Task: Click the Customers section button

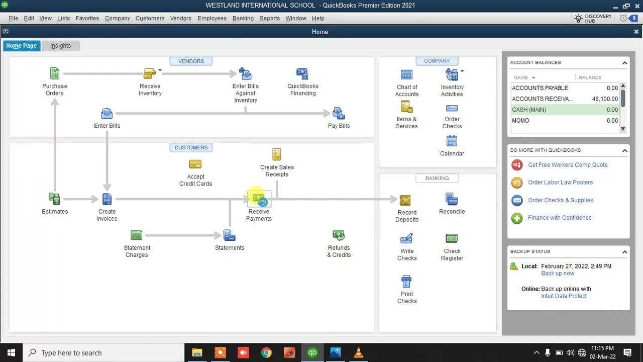Action: click(x=191, y=147)
